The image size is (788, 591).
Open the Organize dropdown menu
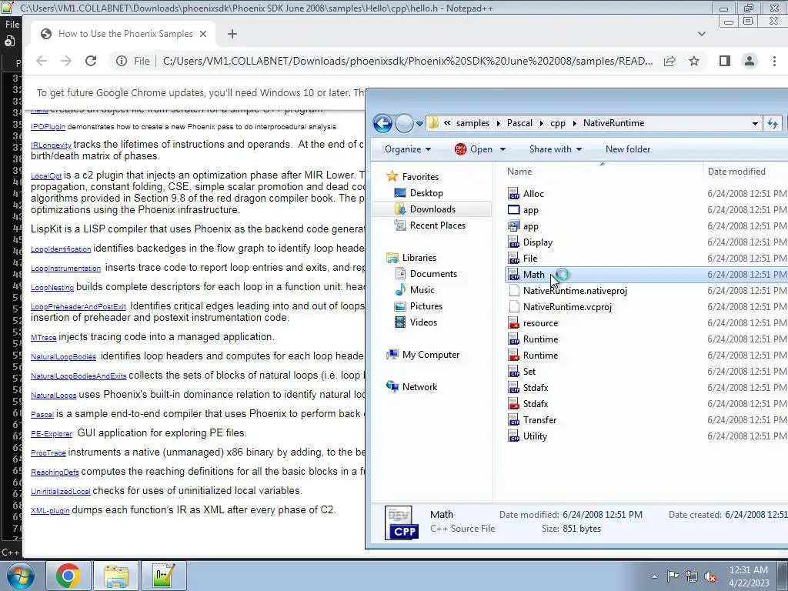click(x=408, y=149)
